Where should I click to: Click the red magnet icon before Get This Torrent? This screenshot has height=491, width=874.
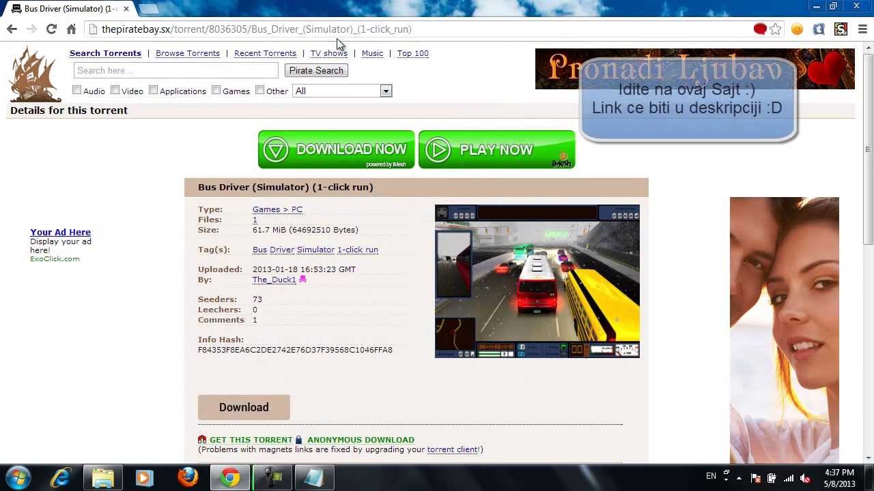pos(202,440)
